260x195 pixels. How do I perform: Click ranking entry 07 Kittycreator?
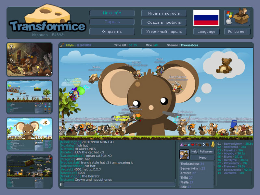click(x=232, y=163)
